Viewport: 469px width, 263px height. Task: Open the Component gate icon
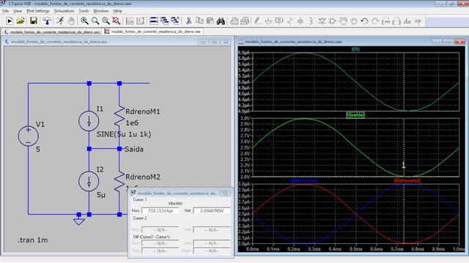click(x=332, y=21)
